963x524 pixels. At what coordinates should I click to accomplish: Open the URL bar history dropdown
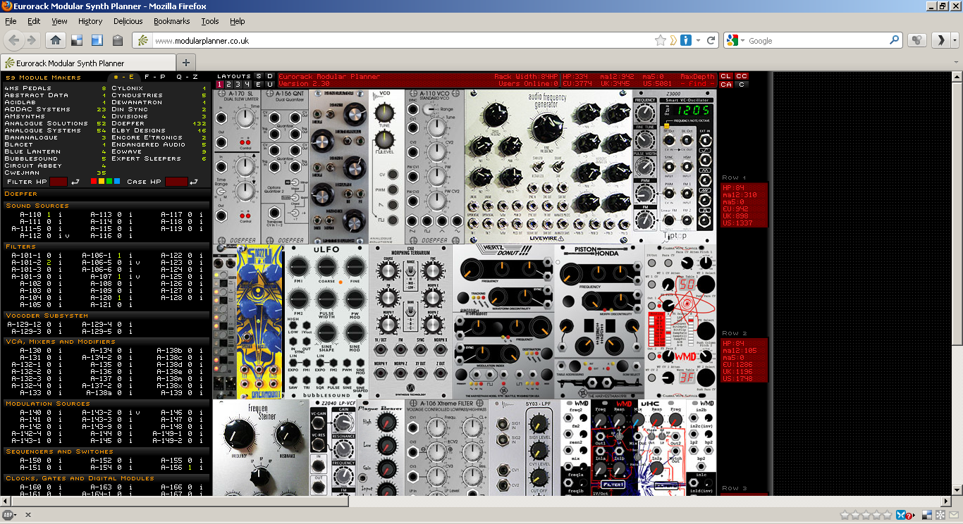point(698,41)
